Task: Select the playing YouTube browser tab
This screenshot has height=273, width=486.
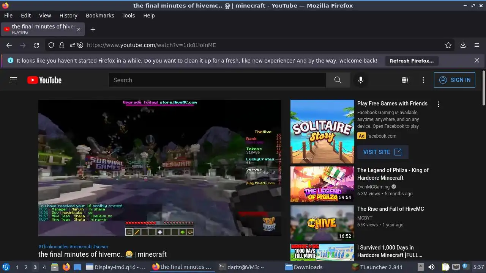Action: [43, 29]
